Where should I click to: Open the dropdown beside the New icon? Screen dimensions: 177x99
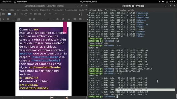pyautogui.click(x=6, y=14)
